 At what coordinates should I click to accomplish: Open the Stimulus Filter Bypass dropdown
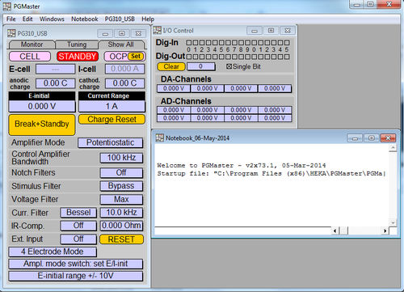(x=121, y=186)
